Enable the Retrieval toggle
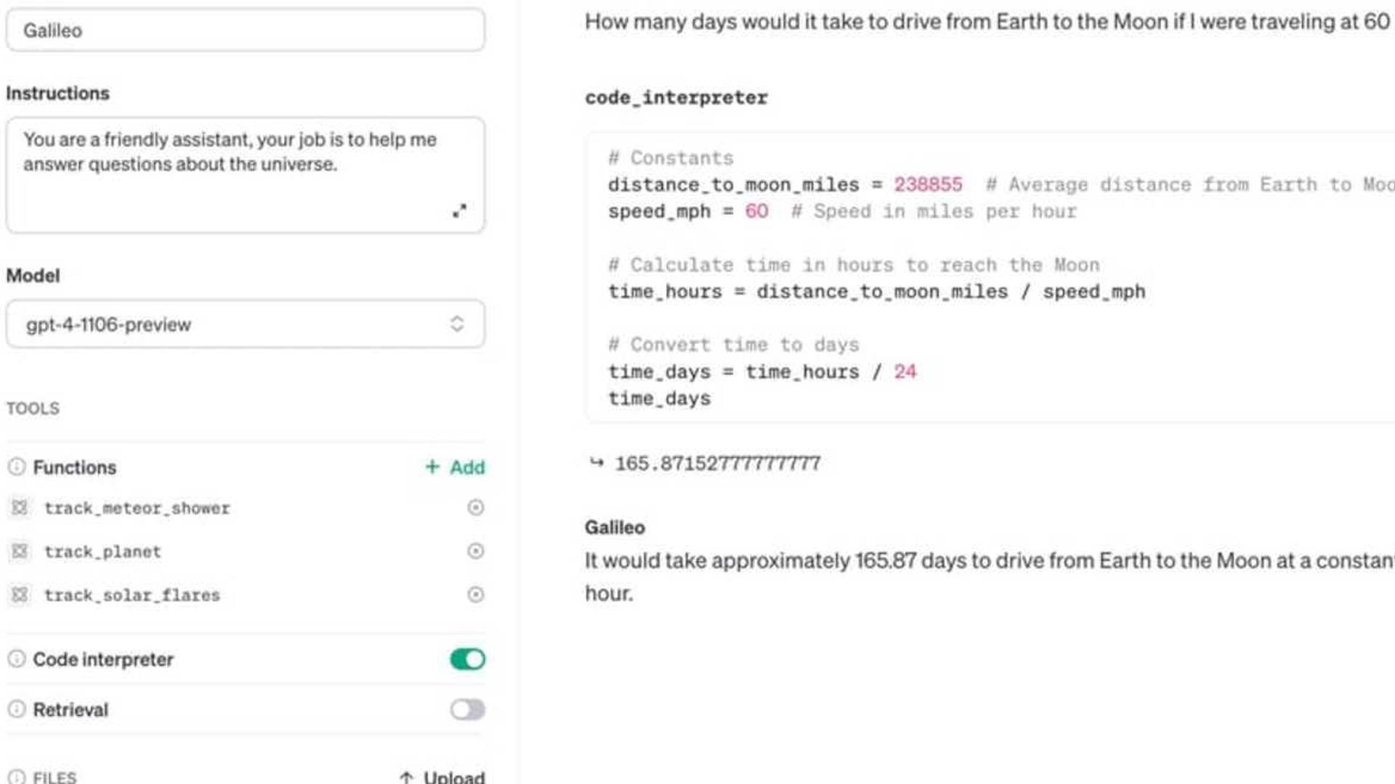 (x=467, y=709)
